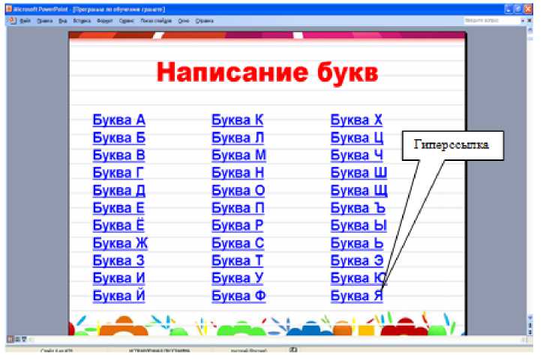This screenshot has width=543, height=360.
Task: Follow the 'Буква Э' link
Action: 357,260
